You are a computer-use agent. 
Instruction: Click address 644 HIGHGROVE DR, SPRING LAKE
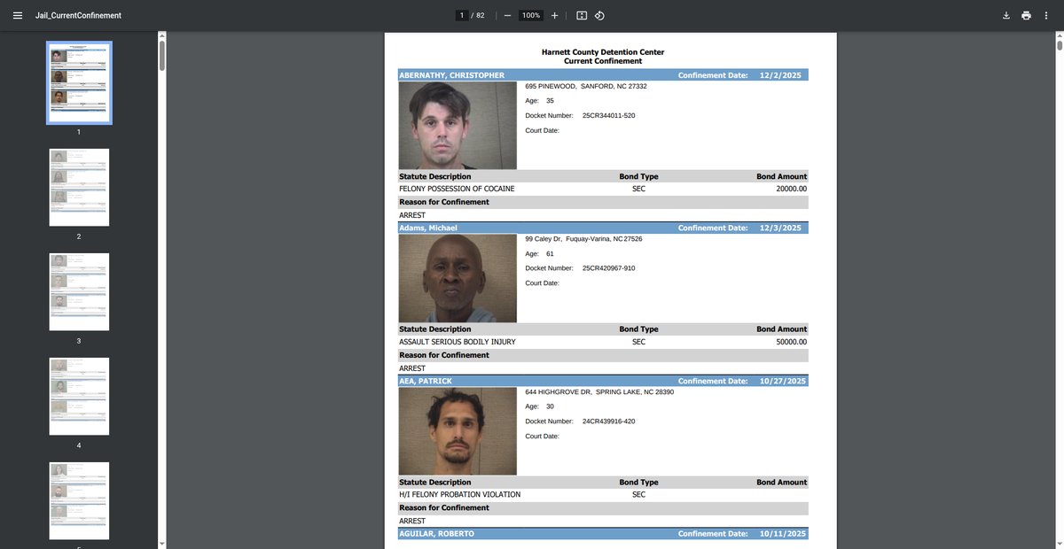tap(599, 391)
